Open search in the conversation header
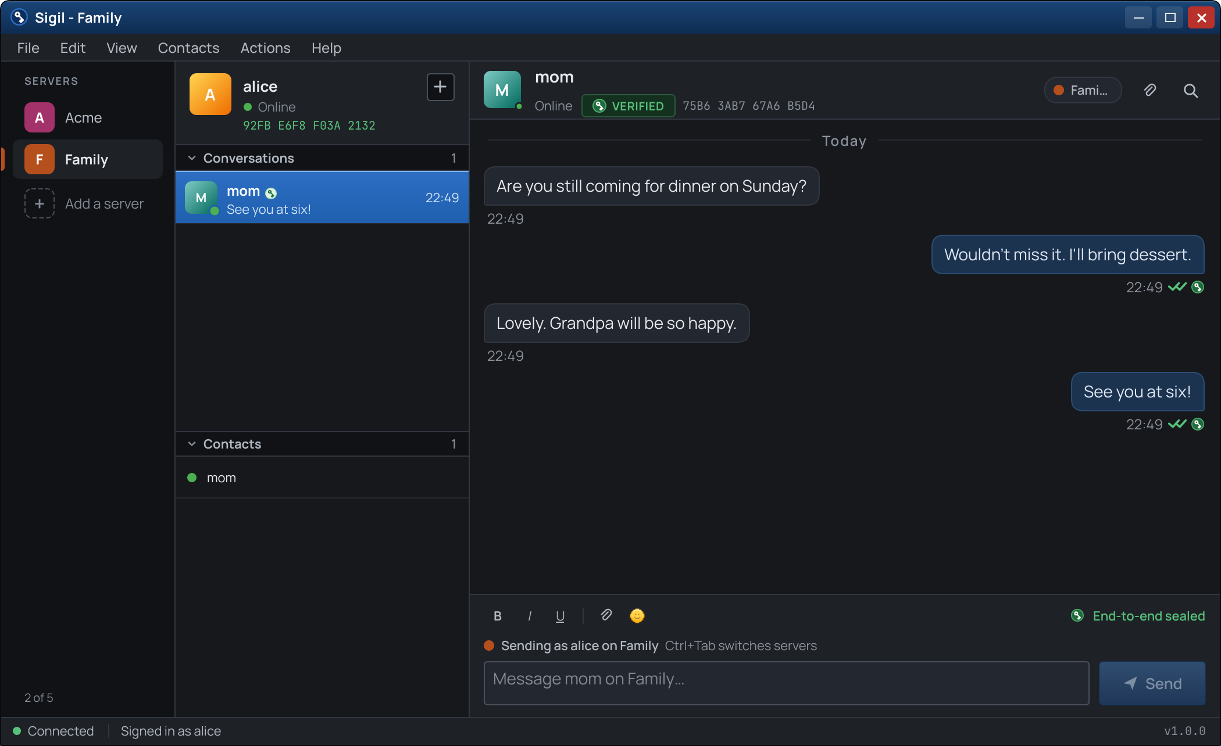 (x=1191, y=90)
